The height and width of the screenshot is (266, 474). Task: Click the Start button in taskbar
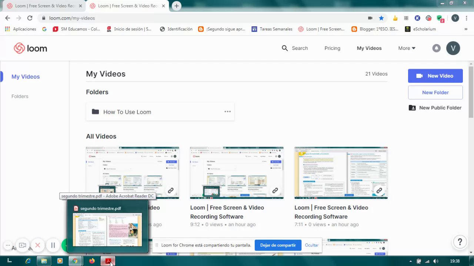tap(9, 261)
